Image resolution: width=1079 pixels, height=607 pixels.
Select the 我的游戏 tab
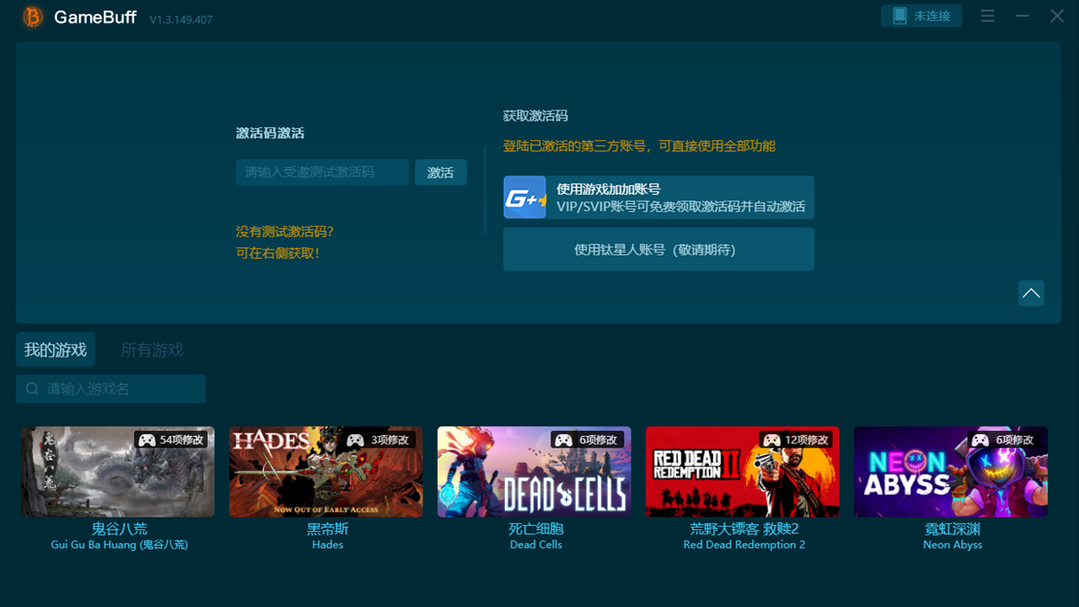click(x=55, y=349)
